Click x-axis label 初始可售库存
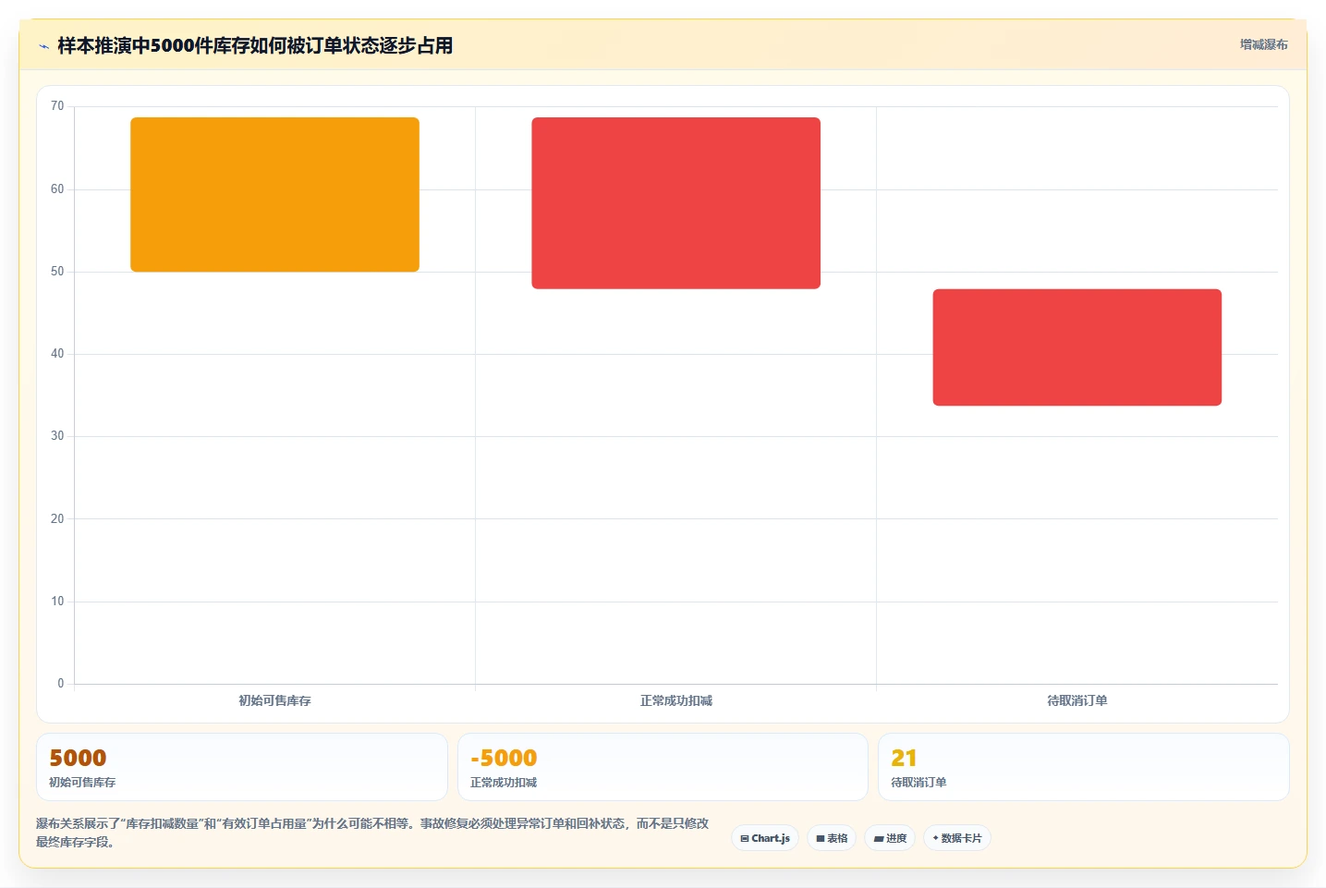Viewport: 1326px width, 888px height. click(x=274, y=700)
